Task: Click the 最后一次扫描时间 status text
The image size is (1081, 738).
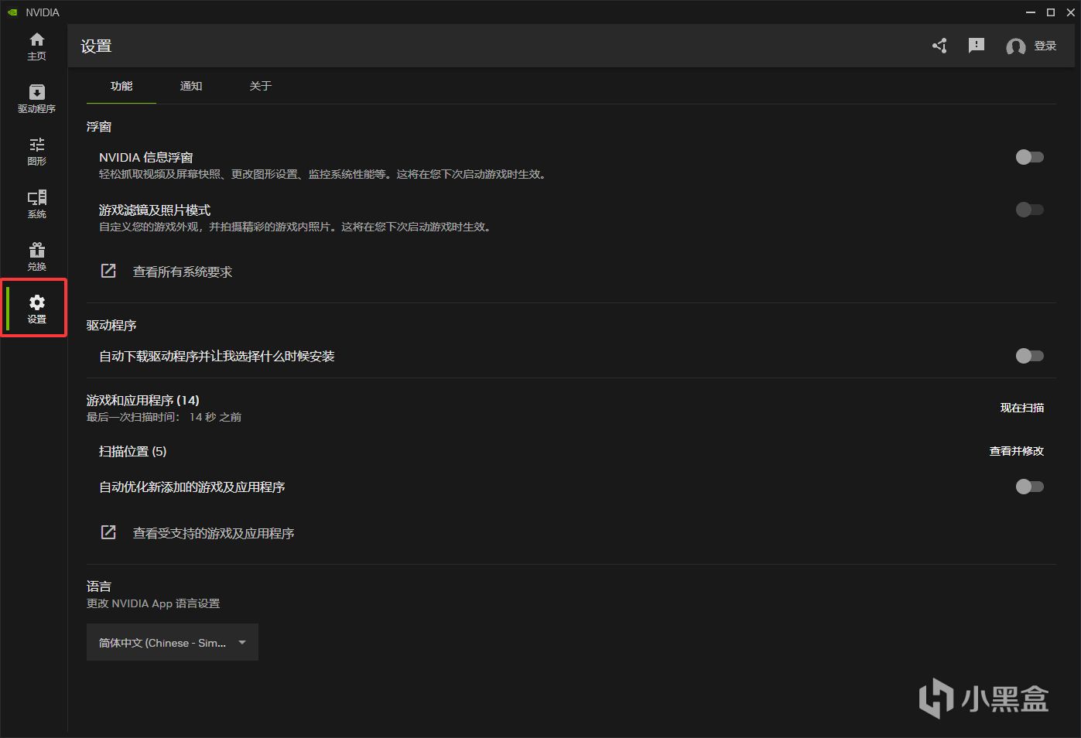Action: pos(164,417)
